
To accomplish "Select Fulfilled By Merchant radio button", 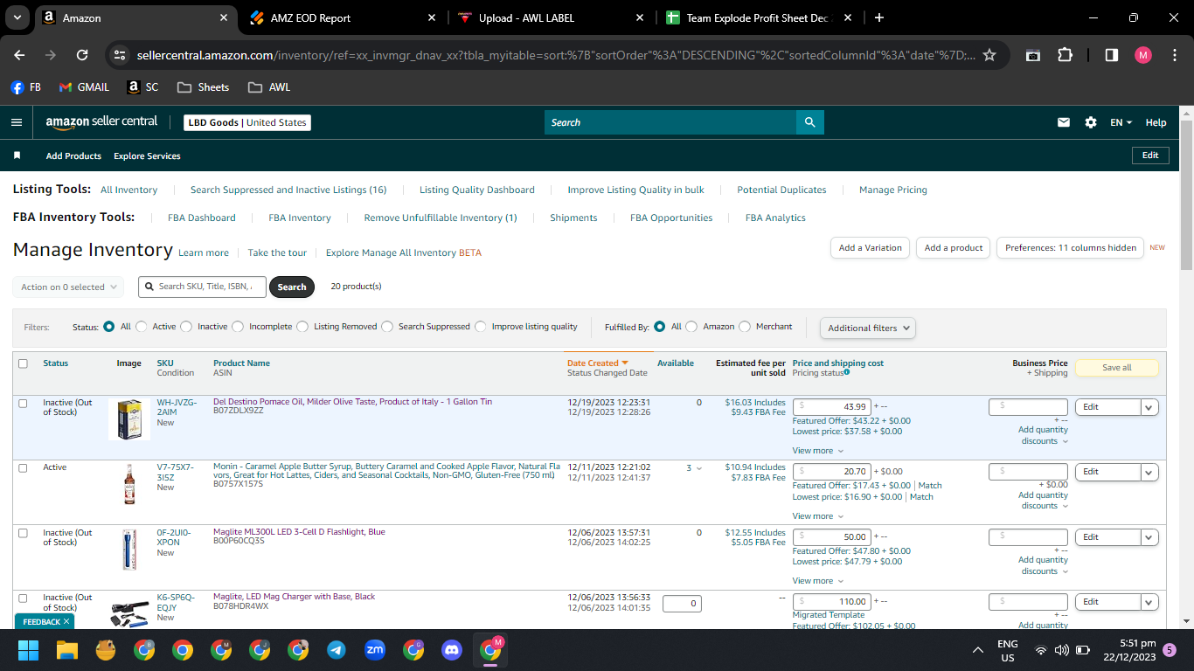I will tap(745, 327).
